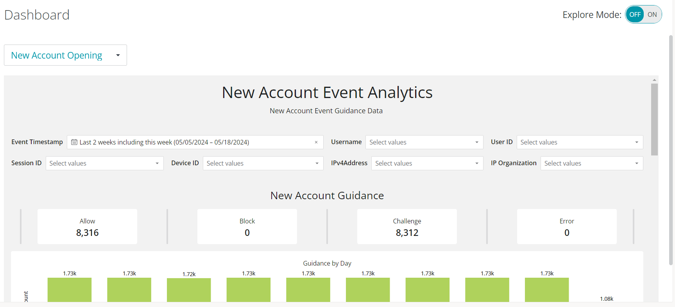
Task: Click the inner dashboard vertical scrollbar thumb
Action: coord(654,119)
